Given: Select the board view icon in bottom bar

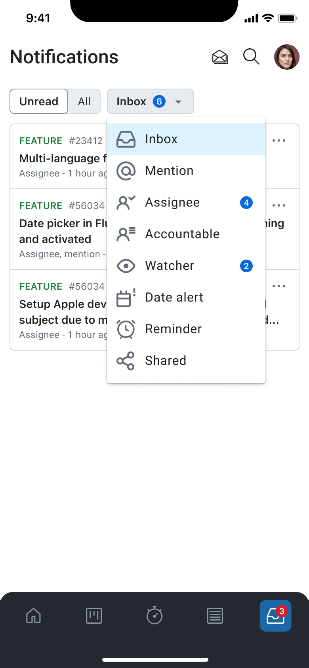Looking at the screenshot, I should pos(94,616).
